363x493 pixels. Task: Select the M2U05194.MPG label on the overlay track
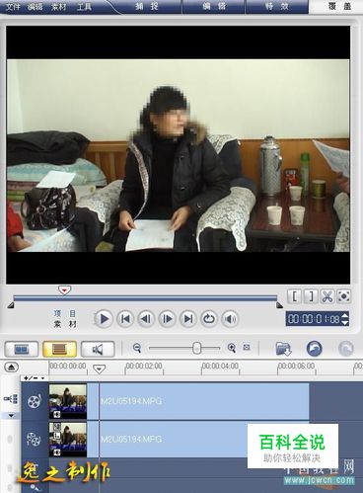tap(131, 439)
